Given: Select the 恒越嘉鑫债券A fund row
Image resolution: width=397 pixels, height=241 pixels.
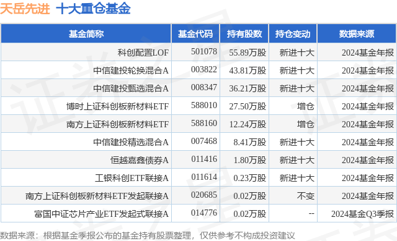Looking at the screenshot, I should coord(198,160).
